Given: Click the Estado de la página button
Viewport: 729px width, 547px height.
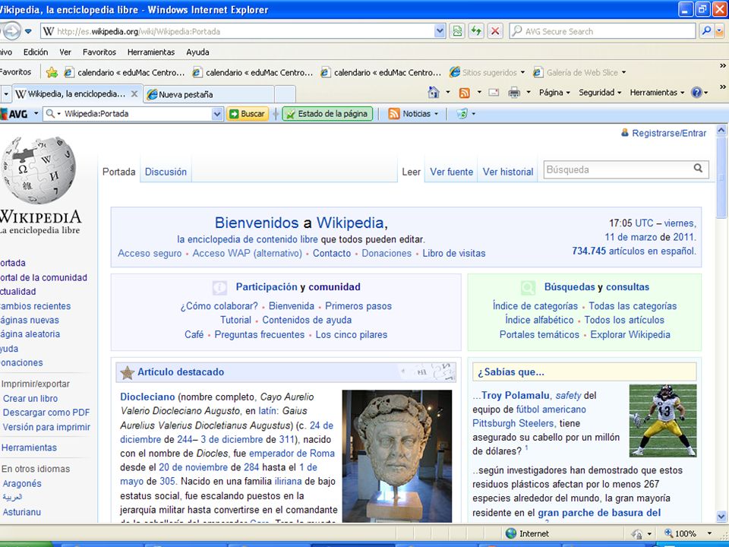Looking at the screenshot, I should coord(328,113).
